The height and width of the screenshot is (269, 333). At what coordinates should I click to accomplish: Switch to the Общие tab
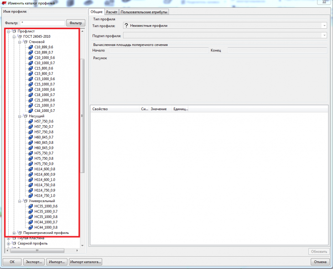click(96, 12)
